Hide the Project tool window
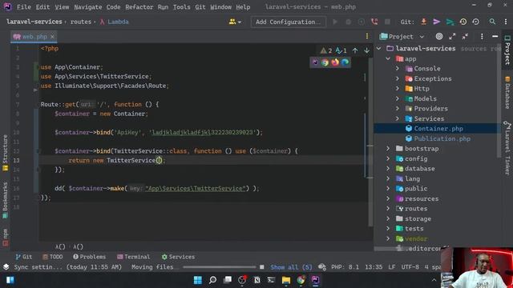This screenshot has width=513, height=288. coord(495,37)
